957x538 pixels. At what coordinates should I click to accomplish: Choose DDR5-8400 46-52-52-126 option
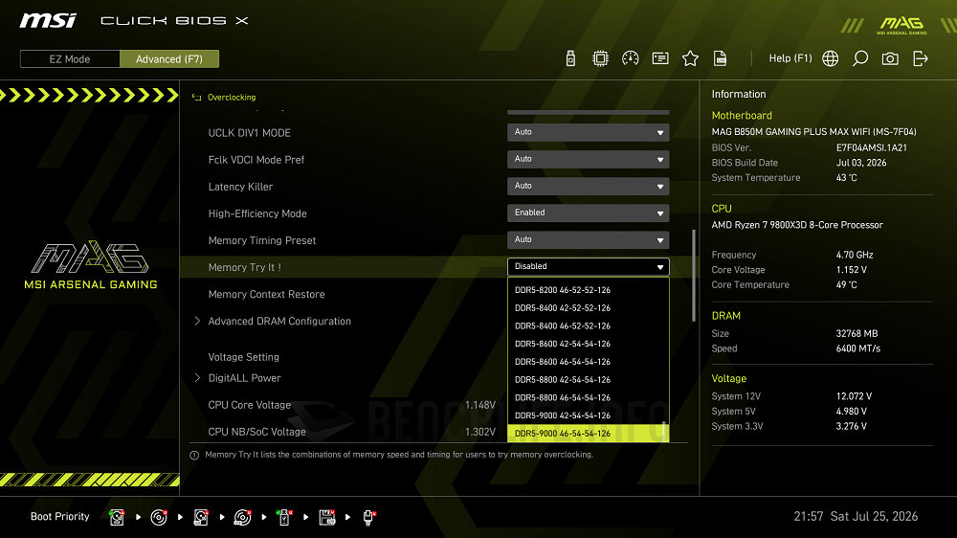tap(588, 326)
